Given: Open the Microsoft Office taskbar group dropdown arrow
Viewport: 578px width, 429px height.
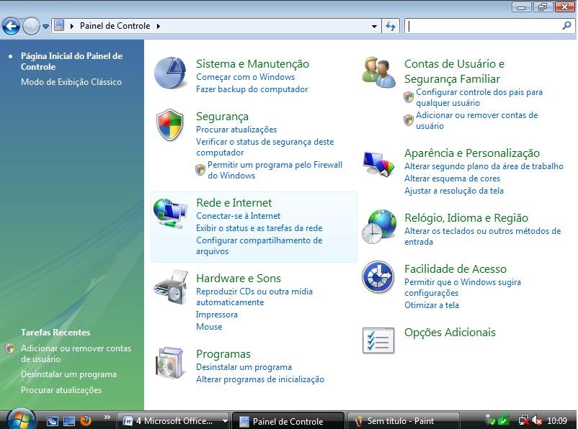Looking at the screenshot, I should (x=225, y=421).
